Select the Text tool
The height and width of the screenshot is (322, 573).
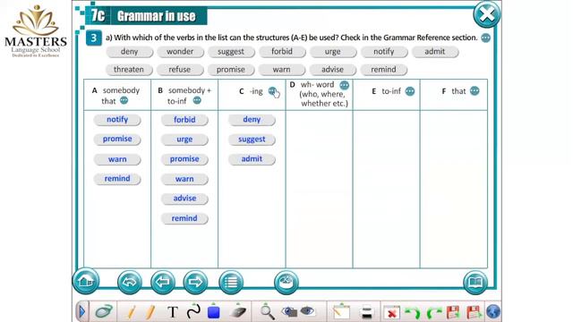pos(173,312)
